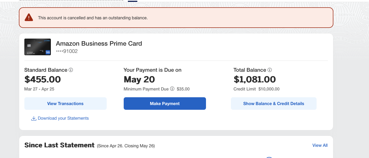The height and width of the screenshot is (158, 369).
Task: Click info icon next to Standard Balance
Action: tap(71, 70)
